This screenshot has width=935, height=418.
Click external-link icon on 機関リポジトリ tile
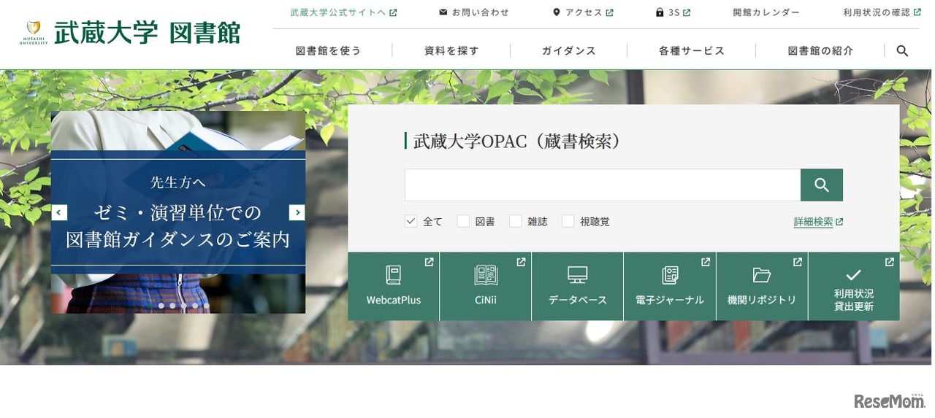pyautogui.click(x=798, y=262)
